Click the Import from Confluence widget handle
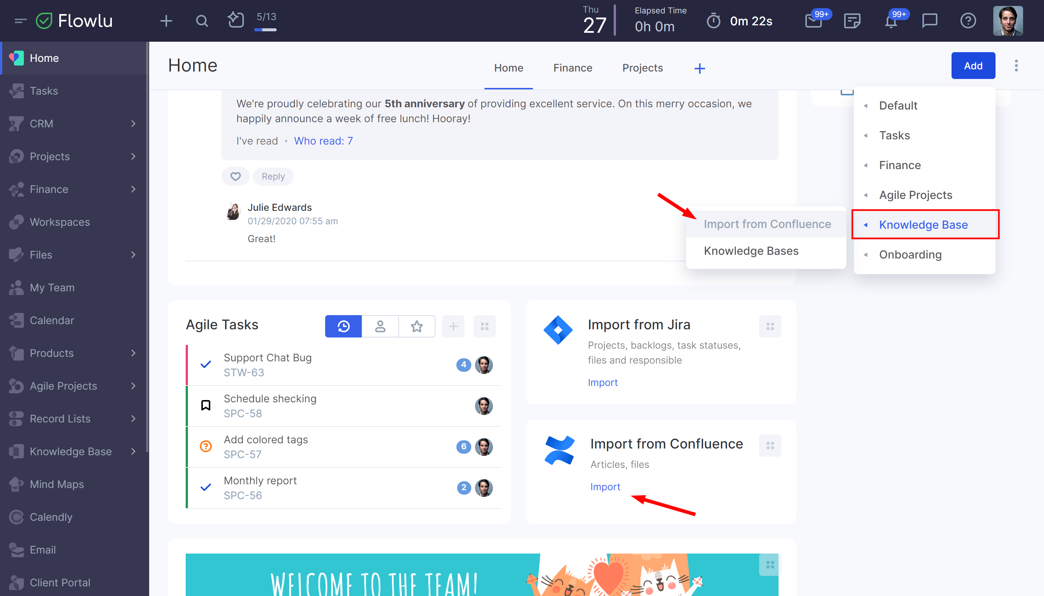 (770, 446)
